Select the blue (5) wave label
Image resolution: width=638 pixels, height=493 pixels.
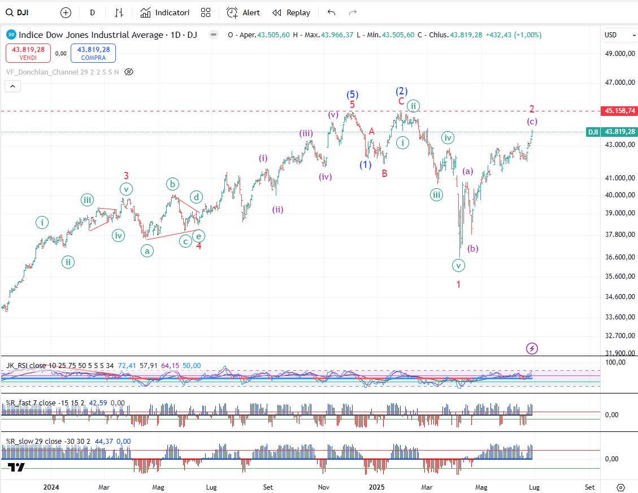point(353,95)
